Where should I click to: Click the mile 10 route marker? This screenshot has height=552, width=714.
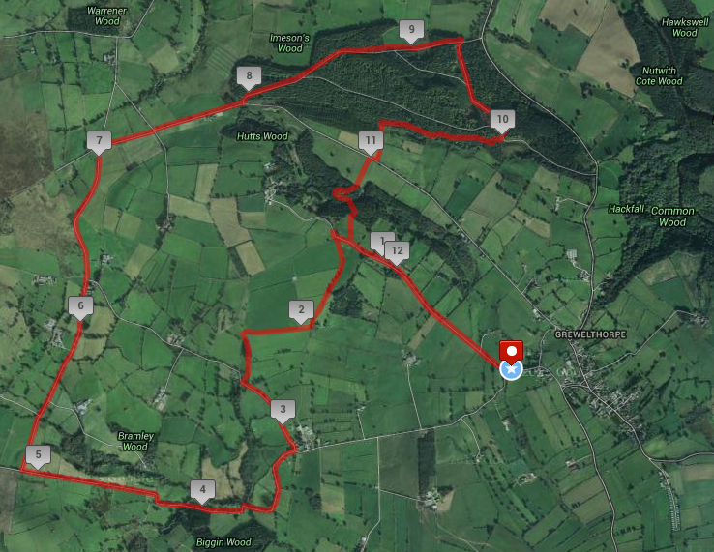click(502, 121)
